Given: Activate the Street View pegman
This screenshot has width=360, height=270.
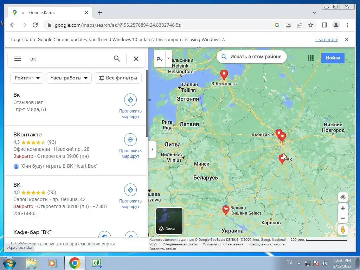Looking at the screenshot, I should (x=343, y=230).
